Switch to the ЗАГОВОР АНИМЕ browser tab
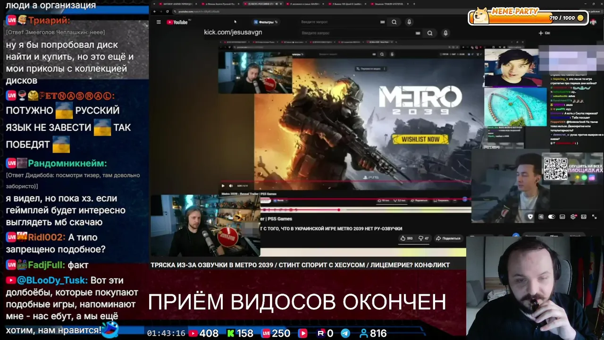The width and height of the screenshot is (604, 340). pos(177,4)
